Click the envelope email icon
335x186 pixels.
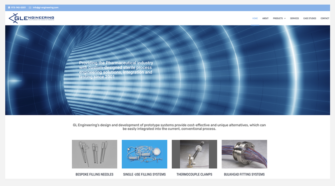coord(30,8)
